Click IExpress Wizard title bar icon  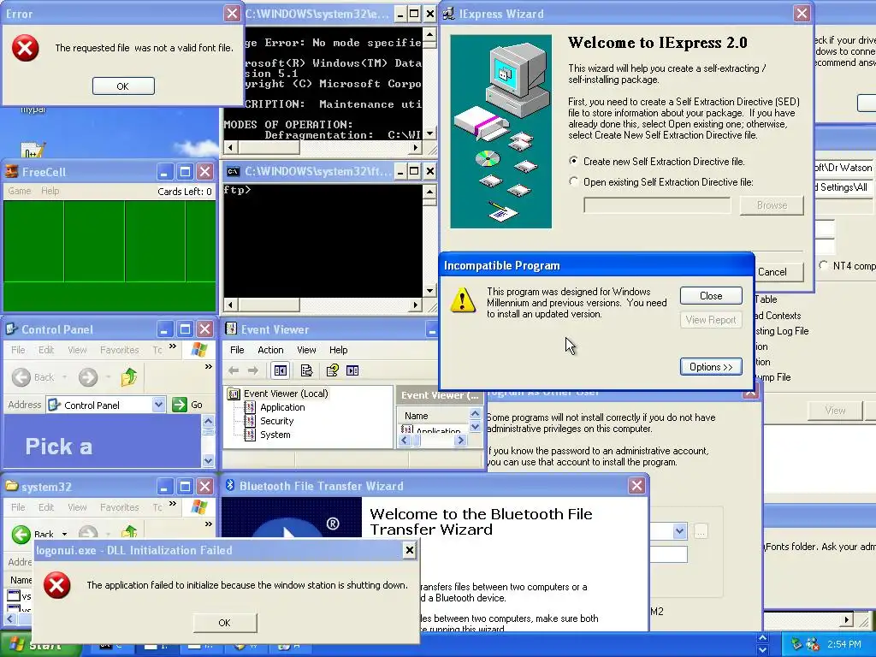[x=448, y=14]
